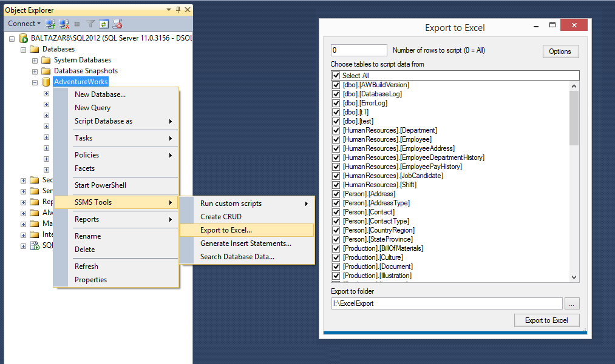Click the folder icon beside 'Sec'
Image resolution: width=615 pixels, height=364 pixels.
tap(35, 180)
